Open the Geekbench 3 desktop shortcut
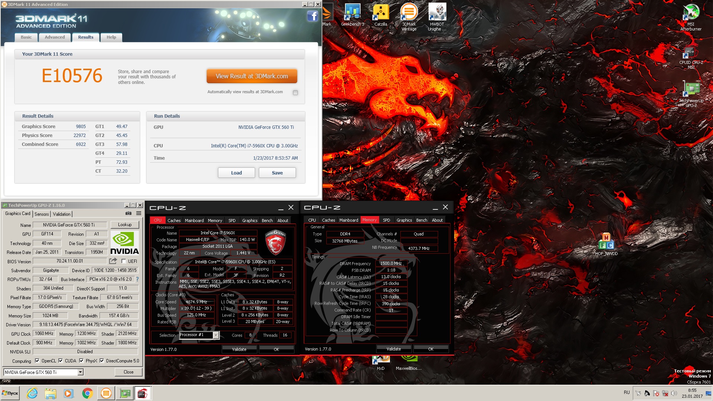Screen dimensions: 713x401 pyautogui.click(x=352, y=15)
